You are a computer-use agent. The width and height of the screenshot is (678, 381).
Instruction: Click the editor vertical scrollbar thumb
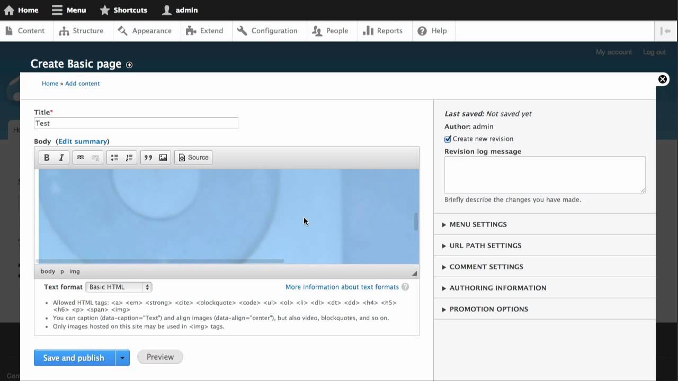tap(416, 222)
